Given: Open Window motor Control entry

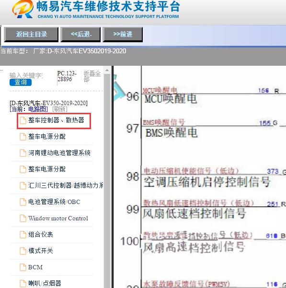Looking at the screenshot, I should 58,218.
